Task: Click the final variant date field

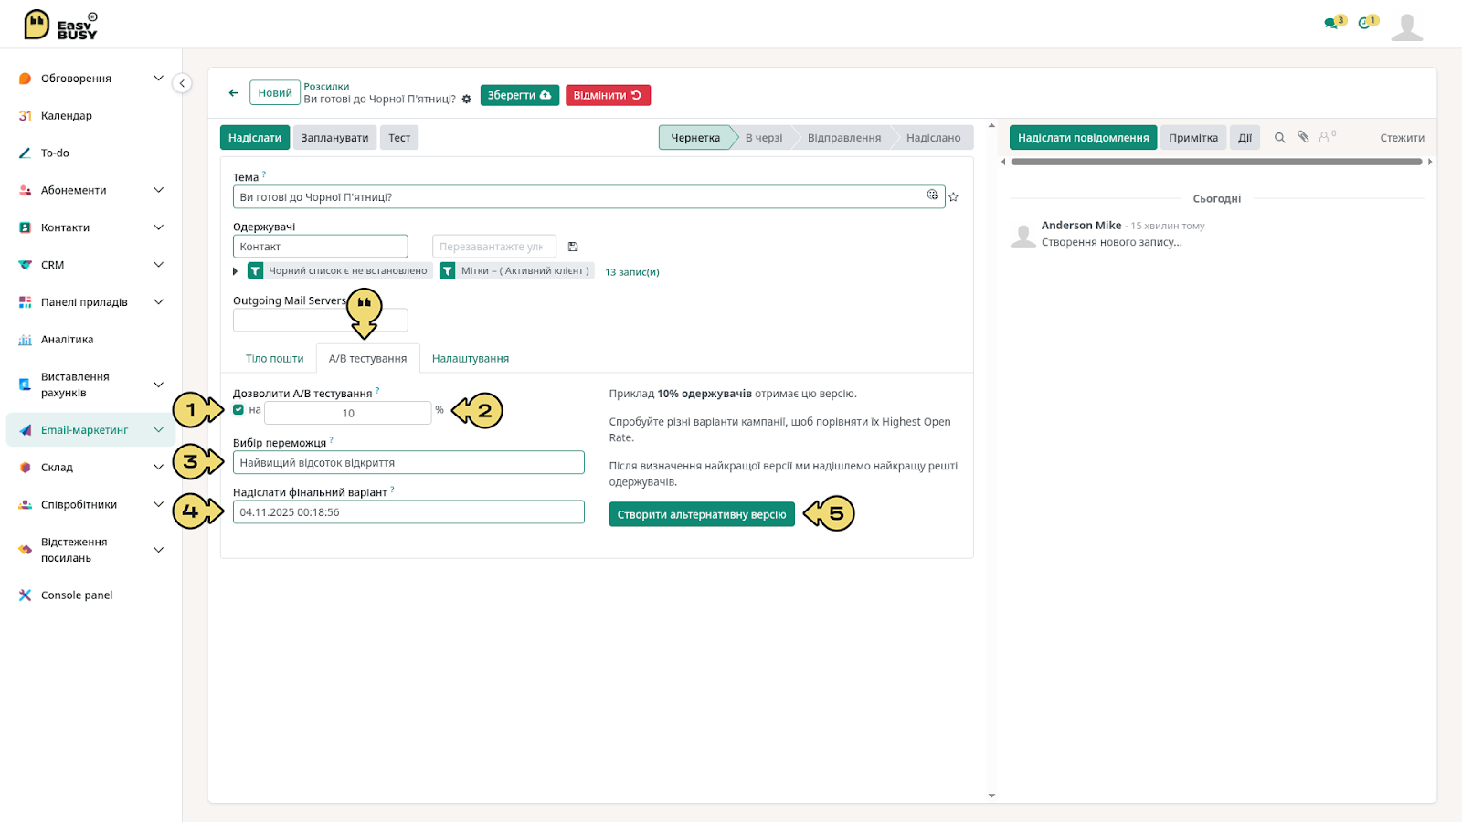Action: coord(408,512)
